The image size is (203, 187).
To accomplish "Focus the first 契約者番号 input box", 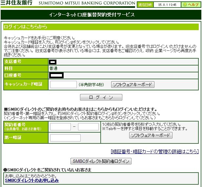I will tap(60, 127).
